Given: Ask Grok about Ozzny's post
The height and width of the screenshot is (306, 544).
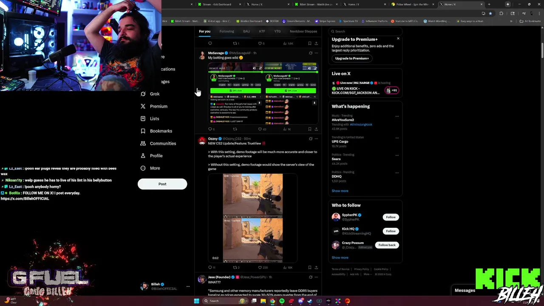Looking at the screenshot, I should [x=310, y=139].
